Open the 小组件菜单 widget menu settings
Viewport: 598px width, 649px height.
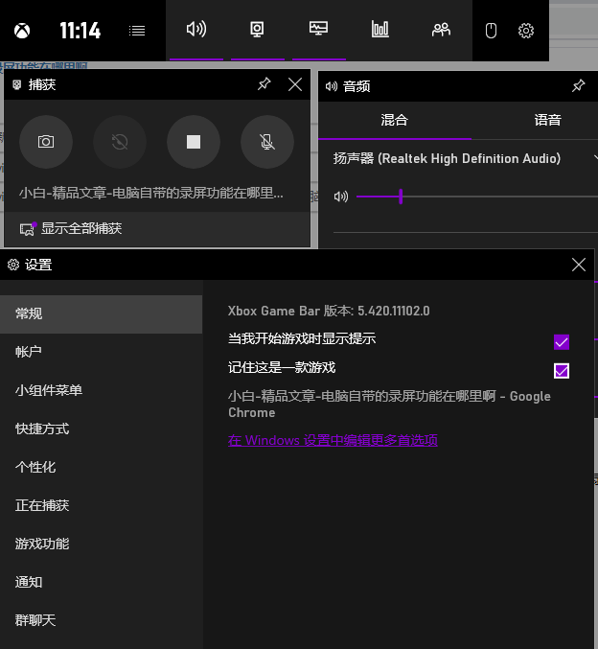[x=101, y=390]
